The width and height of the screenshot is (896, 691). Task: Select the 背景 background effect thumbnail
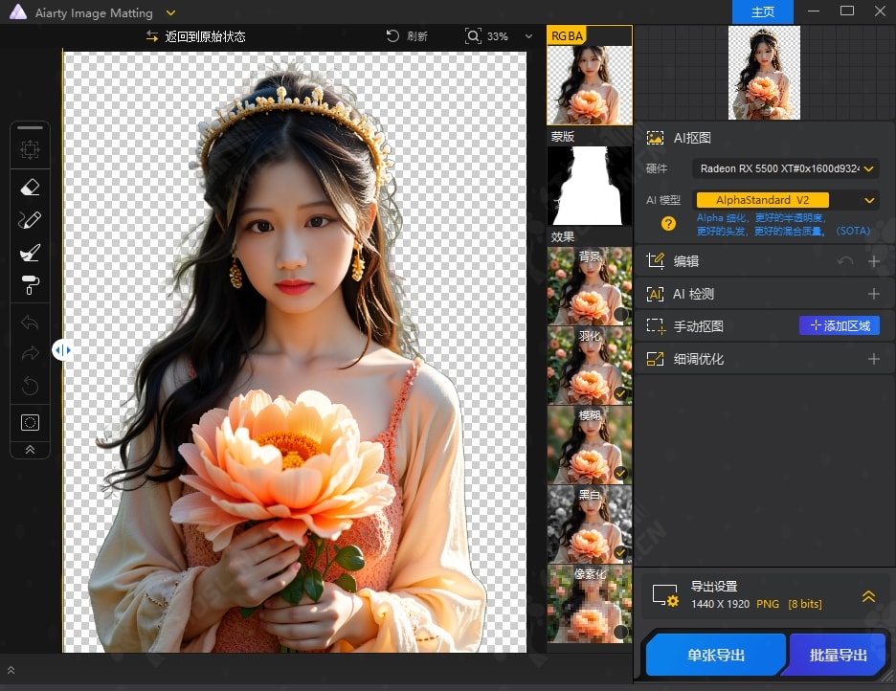(589, 286)
